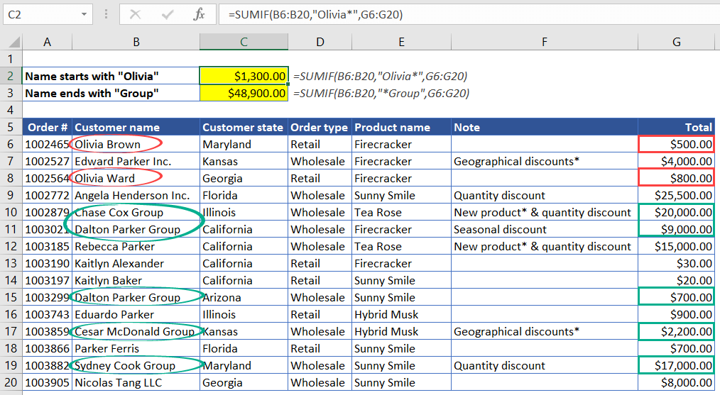
Task: Click the $17,000.00 total cell
Action: 677,366
